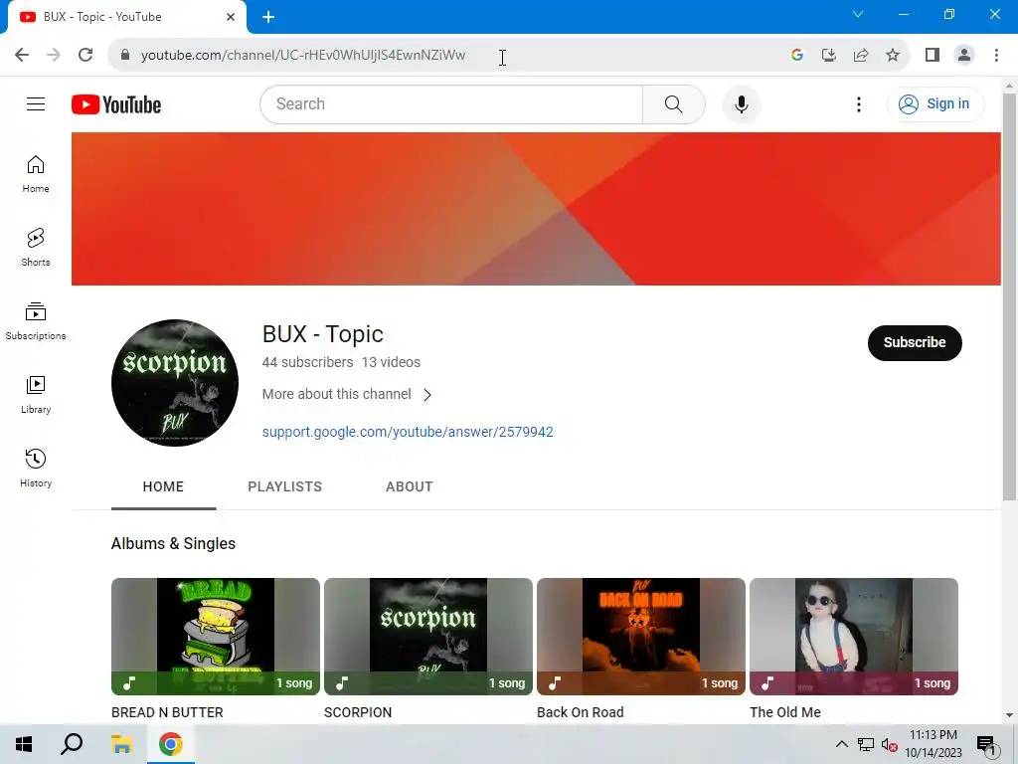1018x764 pixels.
Task: Open Subscriptions in the sidebar
Action: 36,321
